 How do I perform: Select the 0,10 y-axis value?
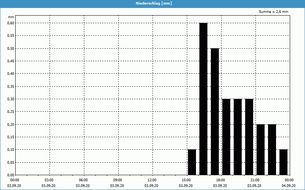[11, 150]
